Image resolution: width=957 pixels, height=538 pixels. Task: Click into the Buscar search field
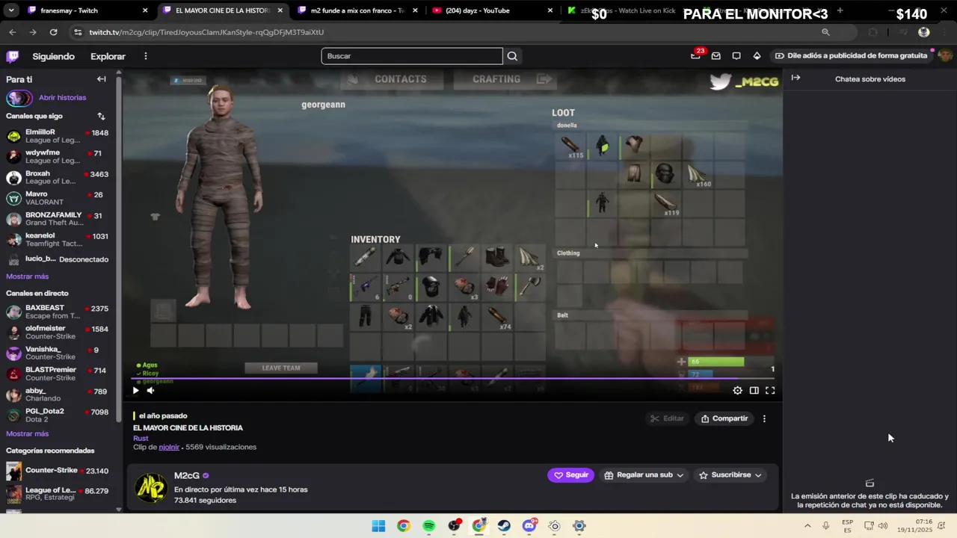tap(412, 56)
